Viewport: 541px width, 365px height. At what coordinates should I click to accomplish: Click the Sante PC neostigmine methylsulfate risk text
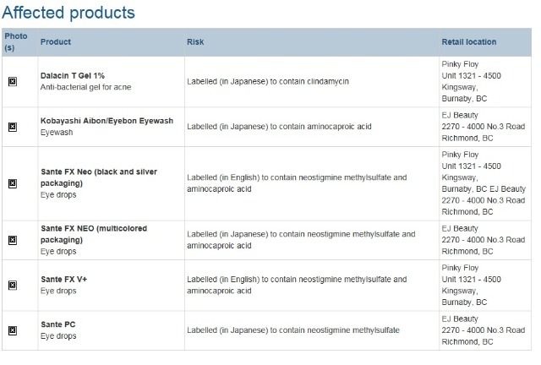click(x=293, y=330)
